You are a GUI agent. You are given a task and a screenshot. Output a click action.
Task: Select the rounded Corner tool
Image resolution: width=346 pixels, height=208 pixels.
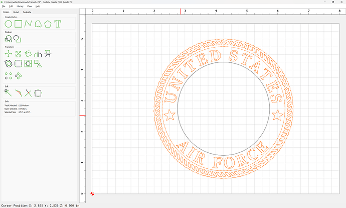coord(19,64)
